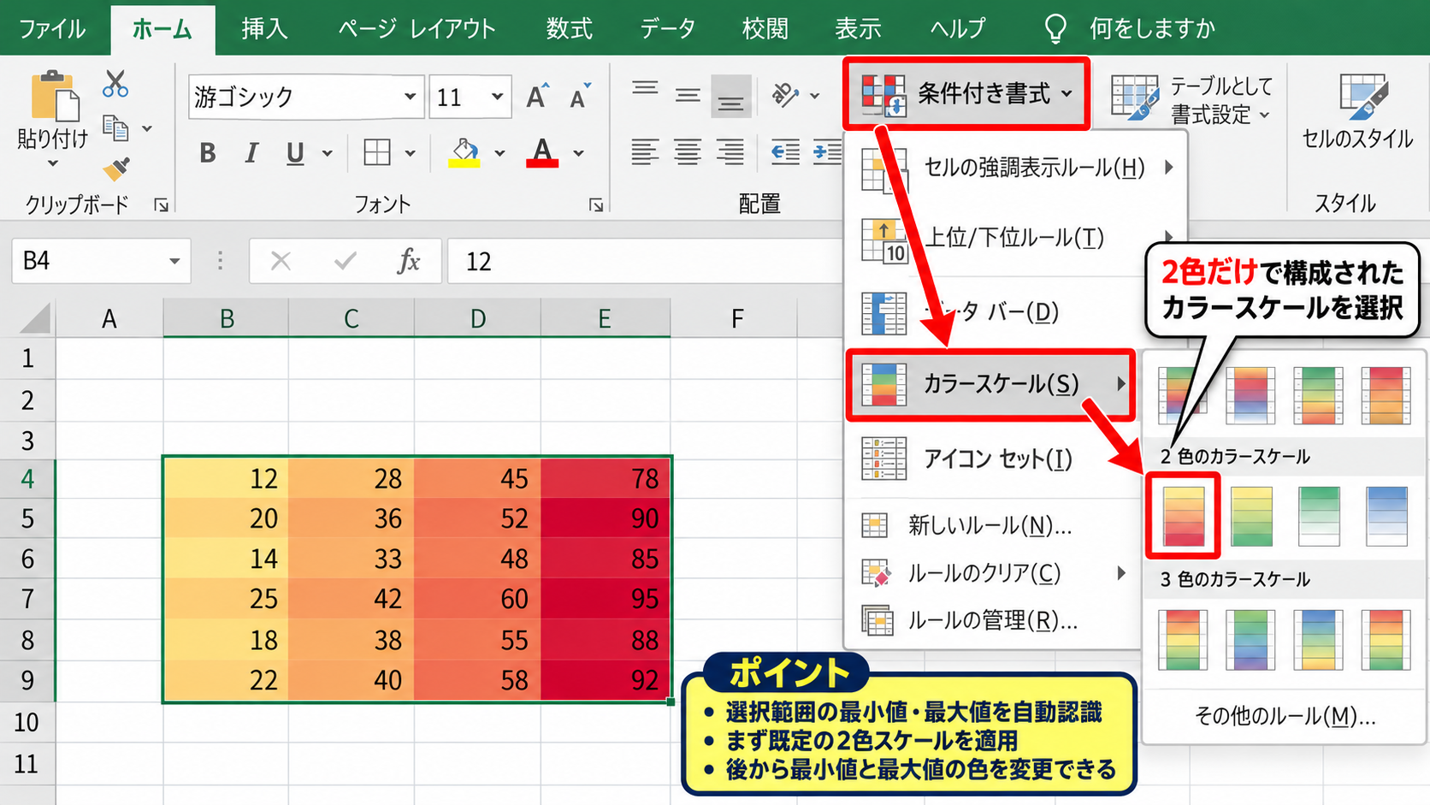Viewport: 1430px width, 805px height.
Task: Open セルの強調表示ルール(H) submenu
Action: click(1016, 167)
